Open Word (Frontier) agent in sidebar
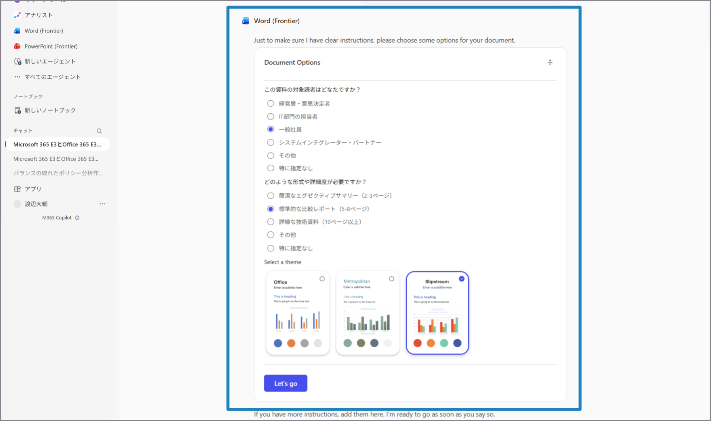The height and width of the screenshot is (421, 711). (44, 31)
